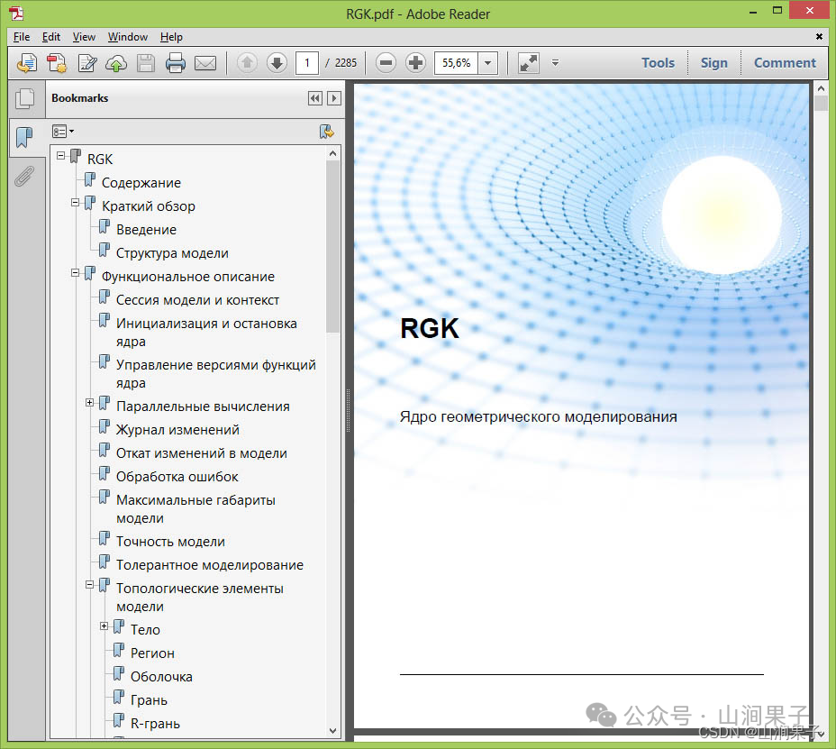Select Откат изменений в модели bookmark
This screenshot has width=836, height=749.
(202, 453)
